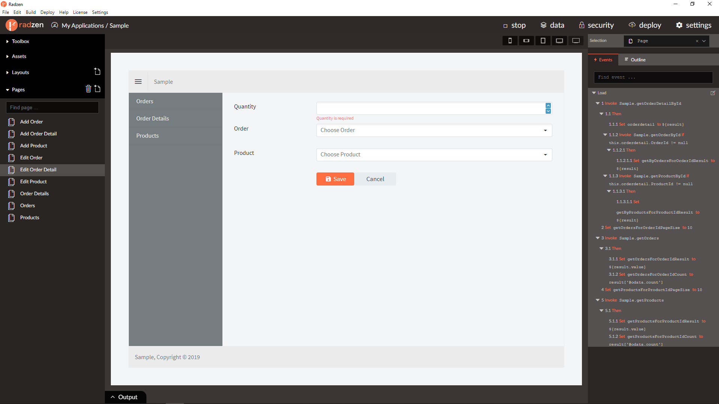
Task: Collapse the Load event tree
Action: coord(594,93)
